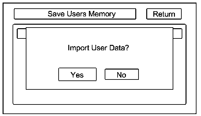Viewport: 201px width, 116px height.
Task: Choose No in the Import User Data dialog
Action: coord(122,74)
